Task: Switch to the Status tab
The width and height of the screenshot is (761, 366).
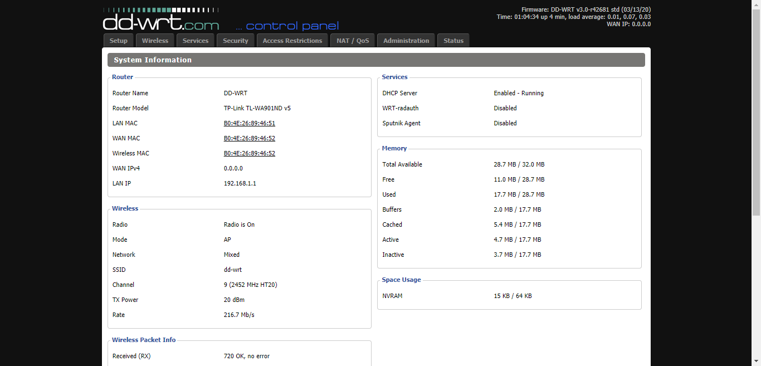Action: (453, 41)
